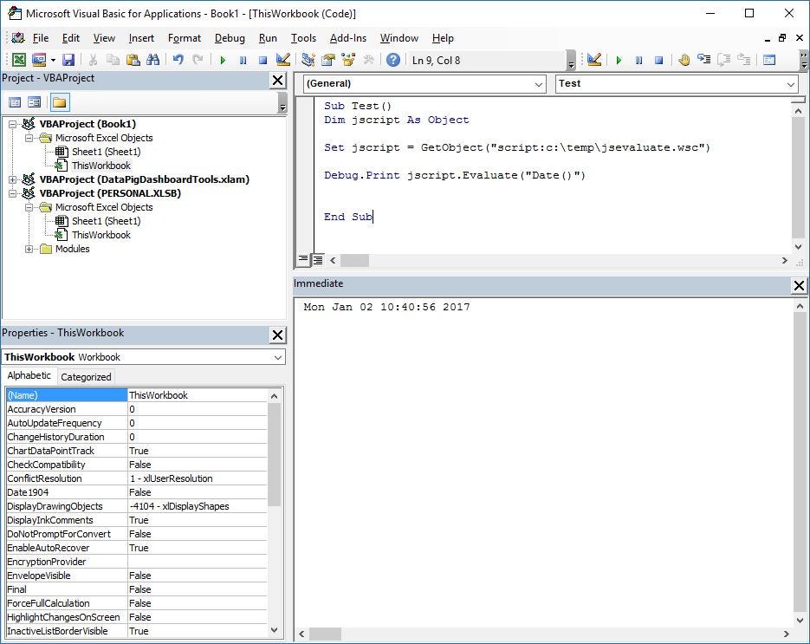
Task: Click the Properties list vertical scrollbar
Action: coord(274,513)
